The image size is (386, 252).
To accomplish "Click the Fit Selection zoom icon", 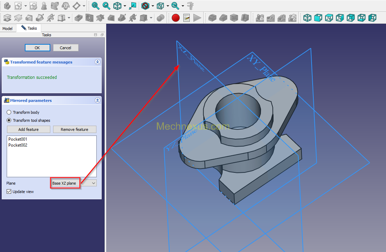I will coord(106,6).
